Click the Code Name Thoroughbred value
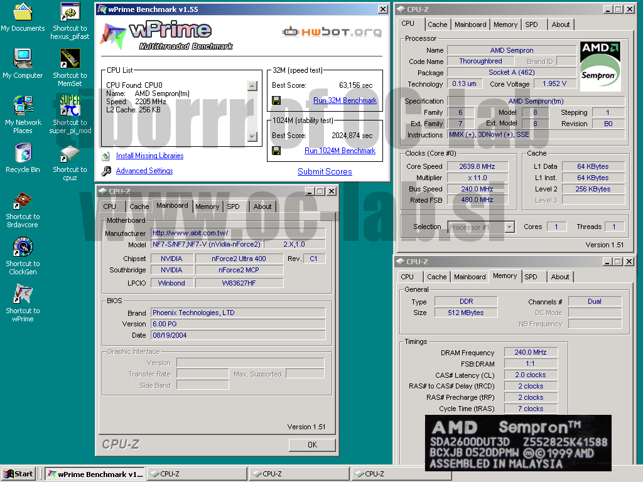The height and width of the screenshot is (482, 643). [480, 61]
